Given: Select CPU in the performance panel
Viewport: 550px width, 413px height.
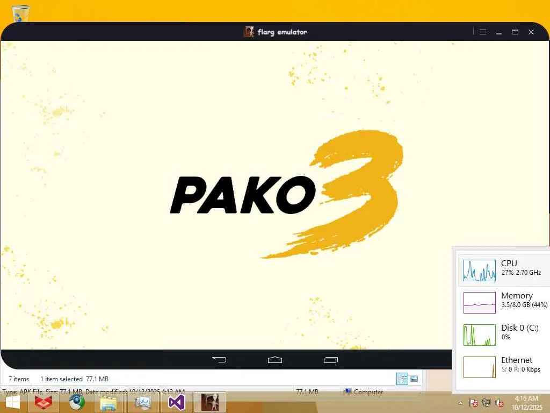Looking at the screenshot, I should (504, 270).
